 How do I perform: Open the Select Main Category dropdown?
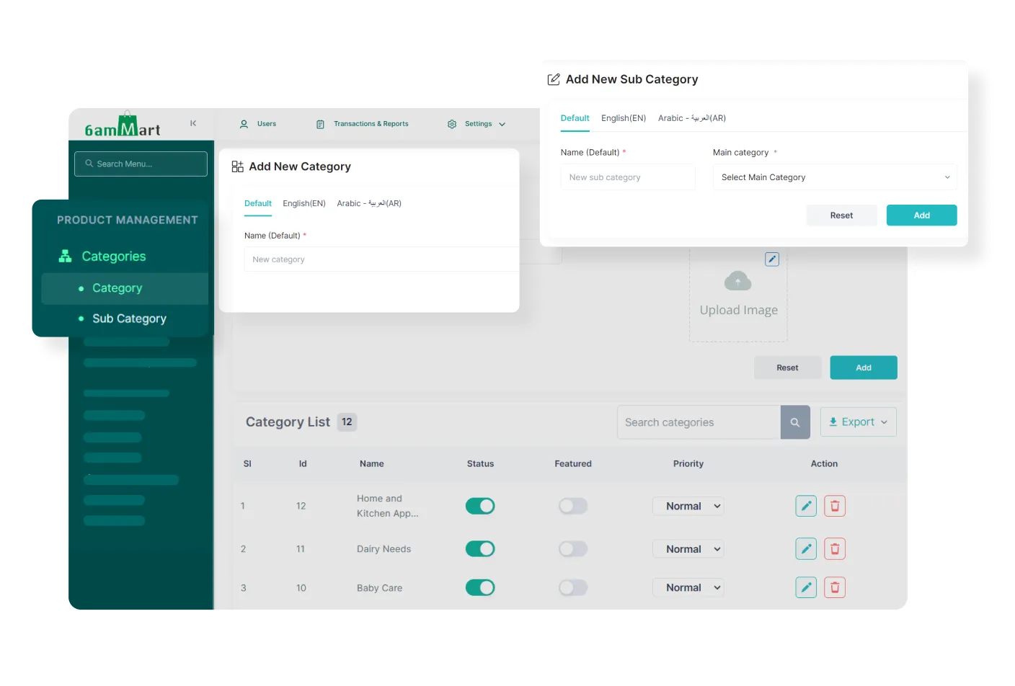835,177
